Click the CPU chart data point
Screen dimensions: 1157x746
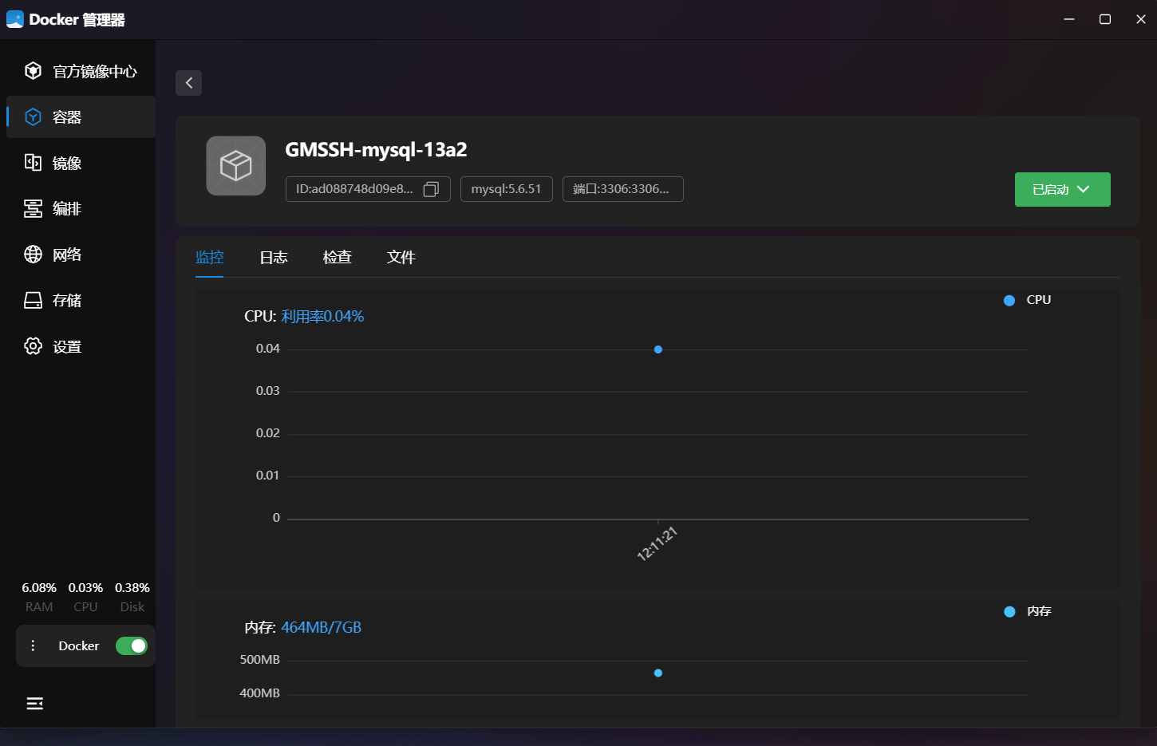[658, 349]
